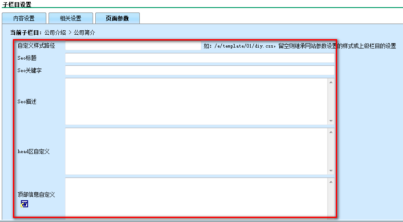Switch to the 内容设置 tab
The image size is (403, 222).
pos(24,18)
